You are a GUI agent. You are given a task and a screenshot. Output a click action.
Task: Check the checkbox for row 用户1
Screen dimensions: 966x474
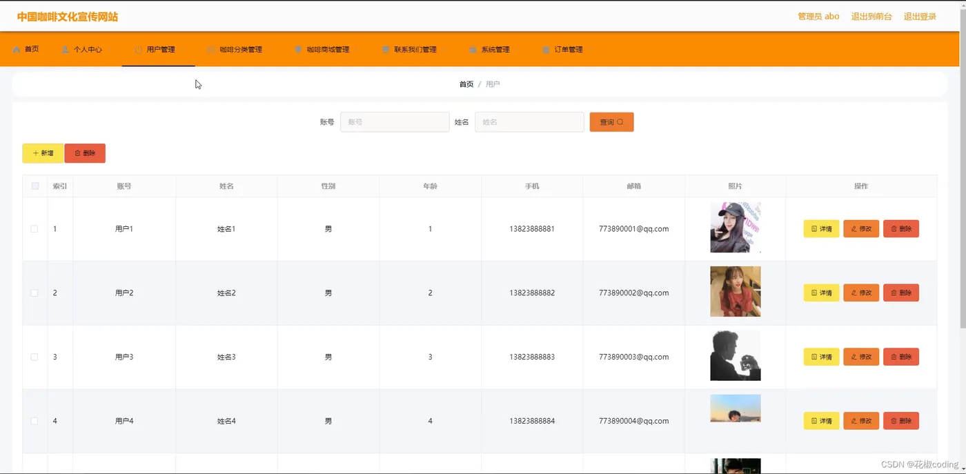point(34,229)
